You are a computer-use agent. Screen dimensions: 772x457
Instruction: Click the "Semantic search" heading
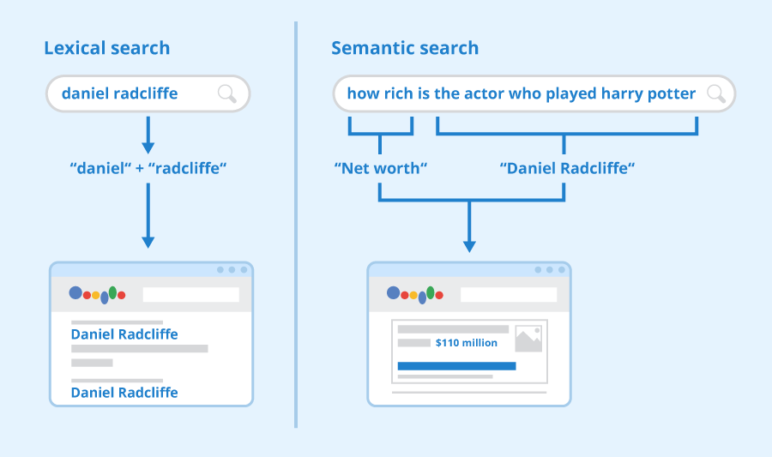tap(405, 48)
